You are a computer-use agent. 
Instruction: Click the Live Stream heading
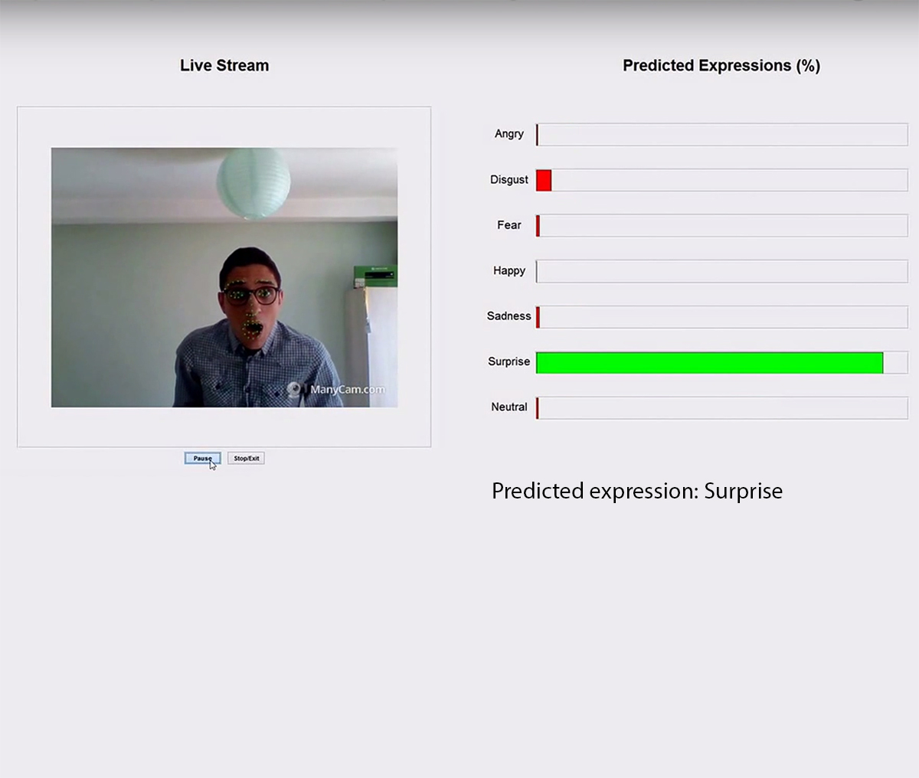[224, 66]
